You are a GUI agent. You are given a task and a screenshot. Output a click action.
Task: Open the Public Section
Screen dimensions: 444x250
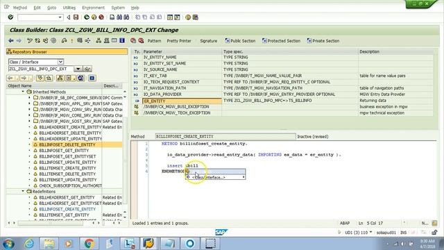click(x=240, y=41)
